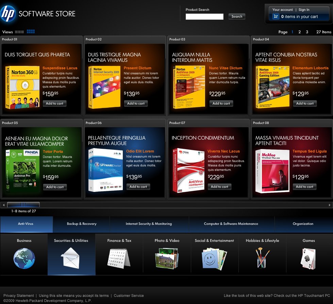Screen dimensions: 333x304
Task: Switch to the Backup & Recovery tab
Action: [82, 224]
